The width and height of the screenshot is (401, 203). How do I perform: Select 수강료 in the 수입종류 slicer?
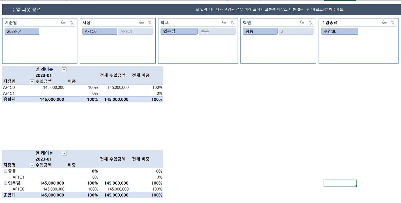[339, 31]
